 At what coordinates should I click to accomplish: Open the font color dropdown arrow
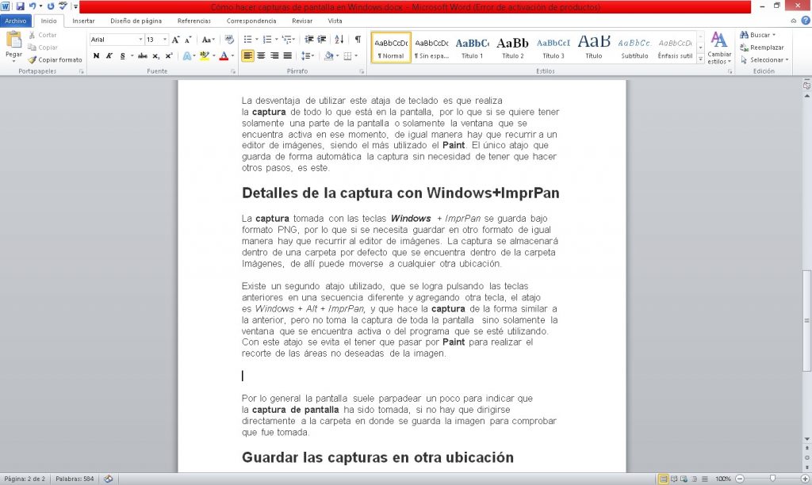point(232,55)
